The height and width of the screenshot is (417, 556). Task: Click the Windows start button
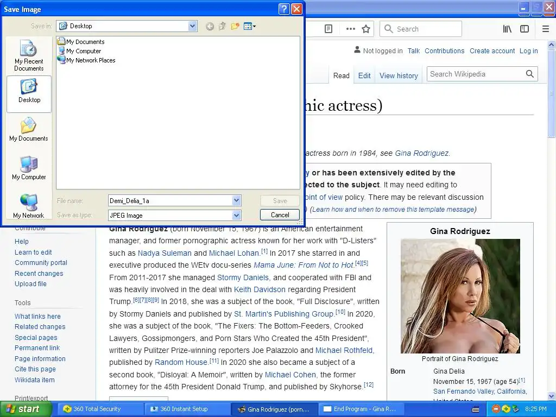pyautogui.click(x=26, y=409)
